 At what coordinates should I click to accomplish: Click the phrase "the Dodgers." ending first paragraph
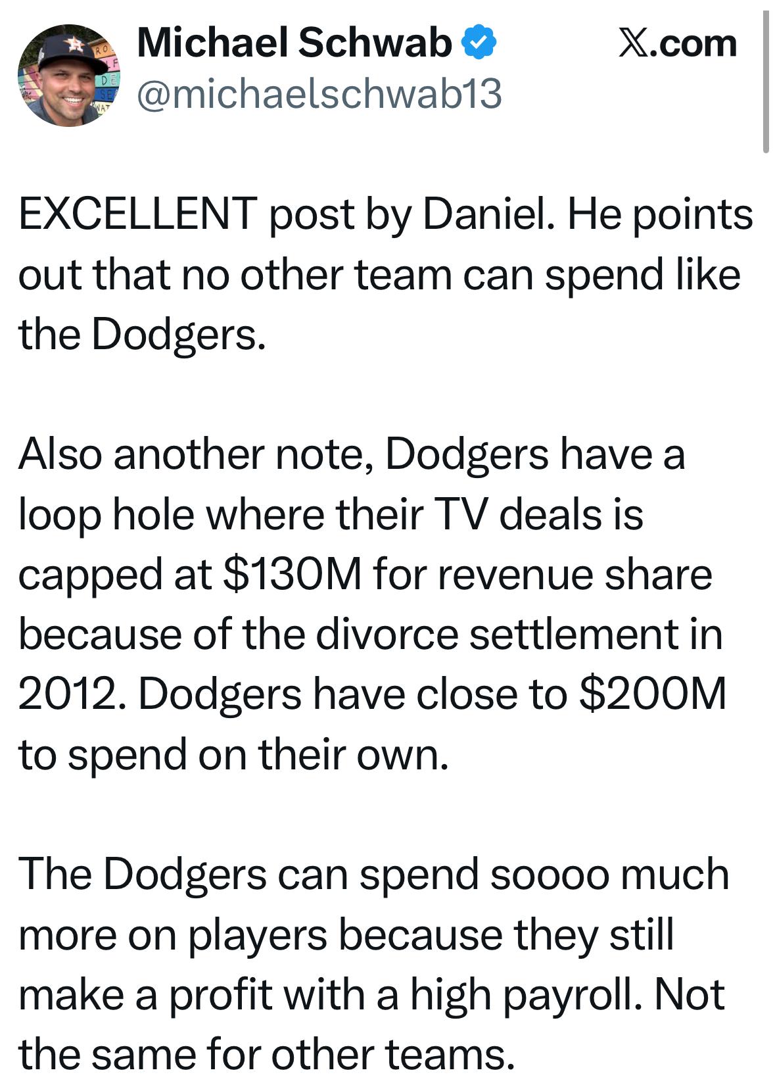142,334
